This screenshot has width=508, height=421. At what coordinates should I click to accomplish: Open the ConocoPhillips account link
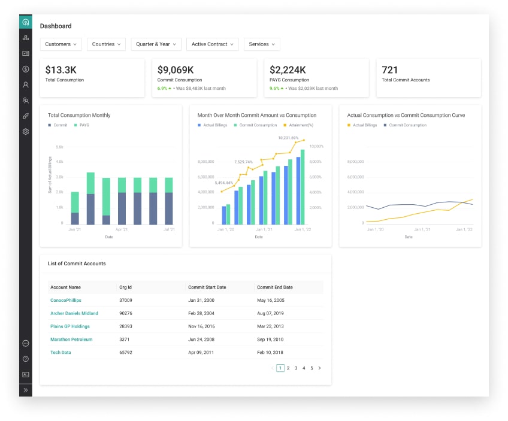(66, 300)
